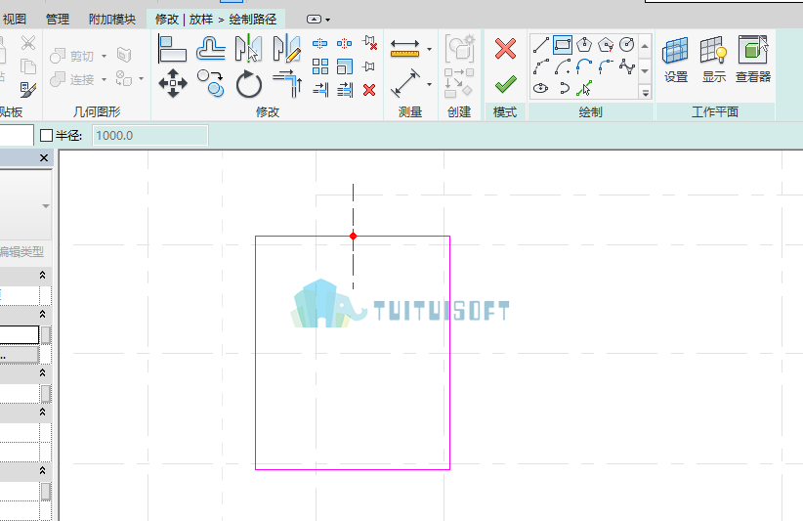Click the Match Type Properties paintbrush icon
803x521 pixels.
28,90
